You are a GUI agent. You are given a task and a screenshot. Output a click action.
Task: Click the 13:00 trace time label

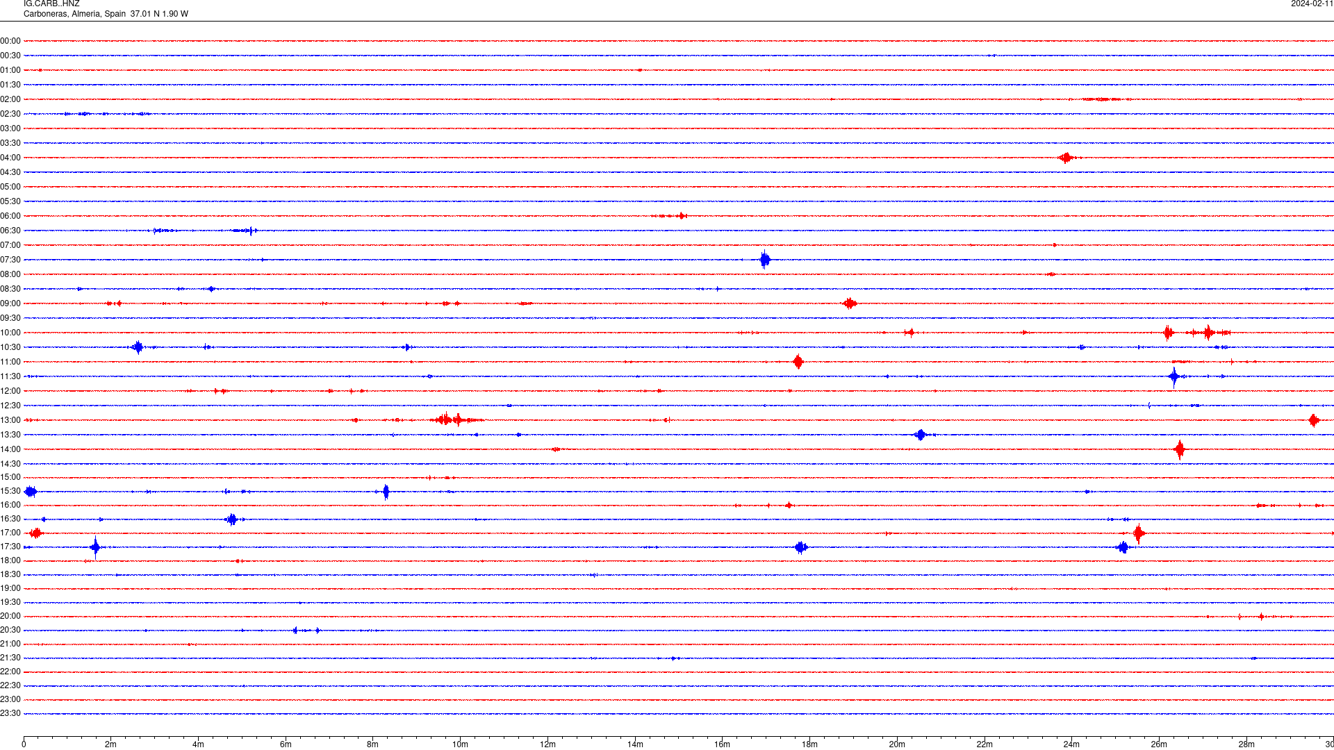point(10,420)
